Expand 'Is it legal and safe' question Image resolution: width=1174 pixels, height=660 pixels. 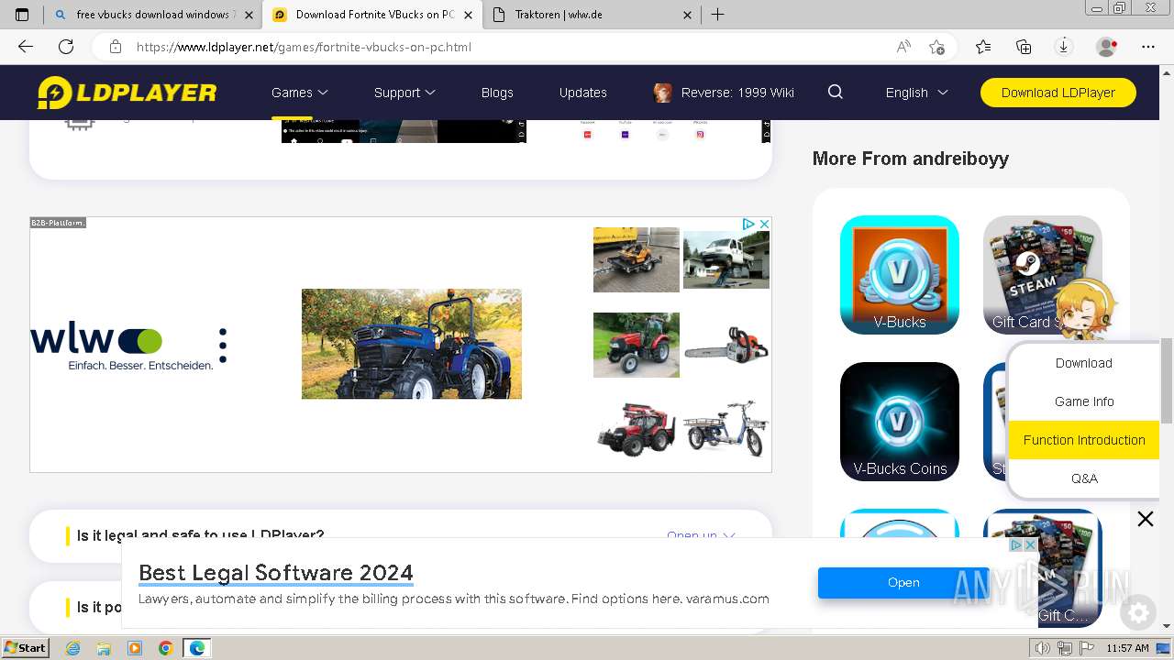click(401, 535)
